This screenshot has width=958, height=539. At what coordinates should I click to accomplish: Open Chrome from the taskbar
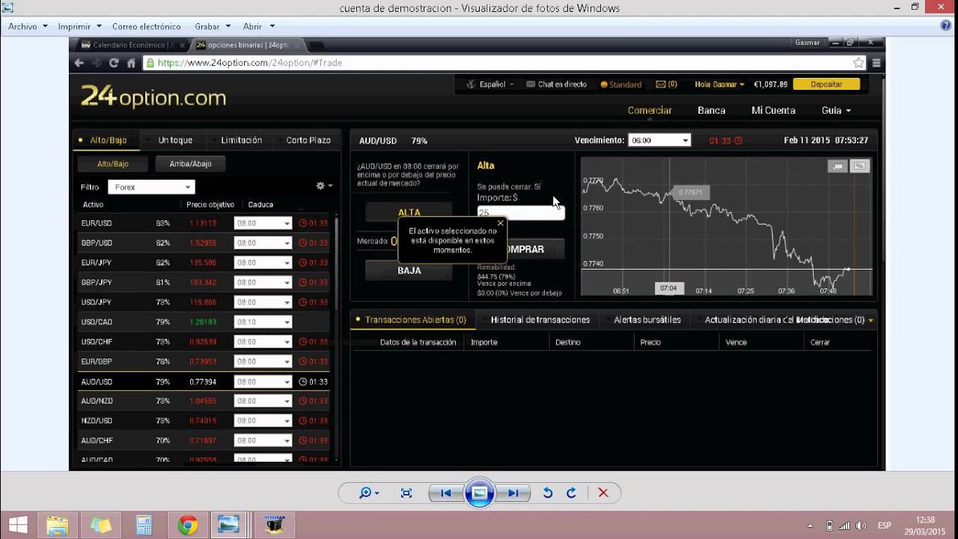pos(188,525)
